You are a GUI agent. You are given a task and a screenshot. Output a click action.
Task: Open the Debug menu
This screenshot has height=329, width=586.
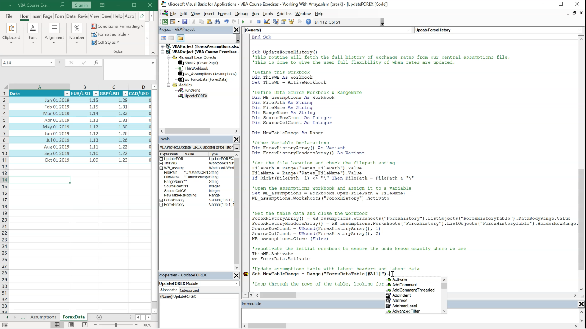point(241,14)
